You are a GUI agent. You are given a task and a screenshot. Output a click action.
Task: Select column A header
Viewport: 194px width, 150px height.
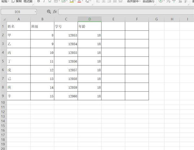click(x=19, y=19)
